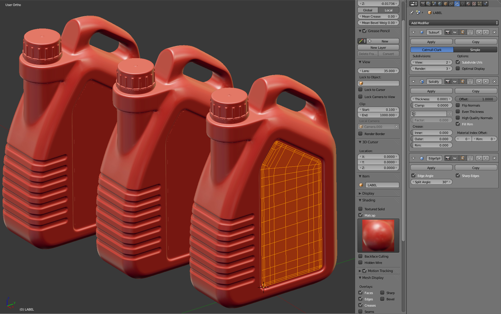
Task: Select the Local orientation tab
Action: [388, 10]
